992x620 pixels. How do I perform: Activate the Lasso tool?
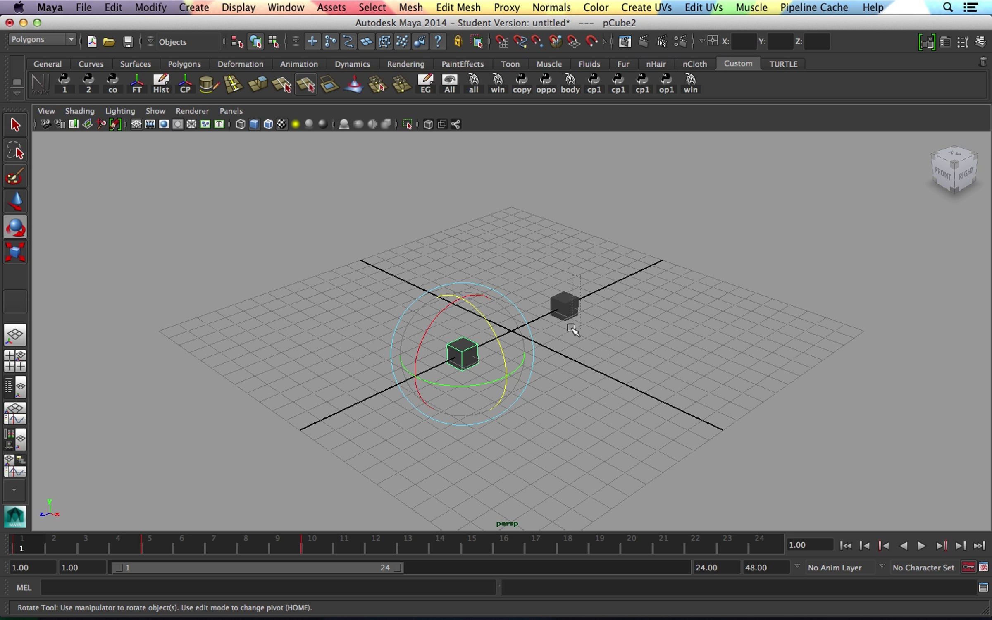(15, 151)
